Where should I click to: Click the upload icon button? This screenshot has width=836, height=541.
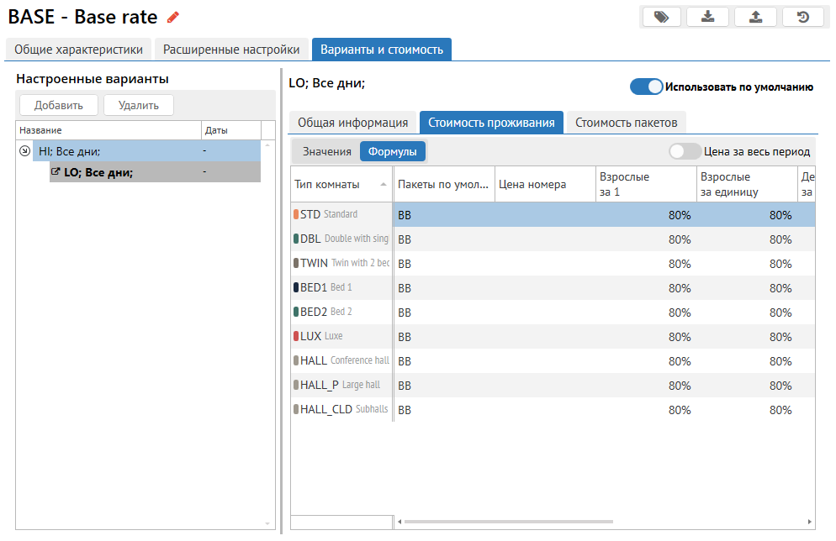tap(755, 17)
